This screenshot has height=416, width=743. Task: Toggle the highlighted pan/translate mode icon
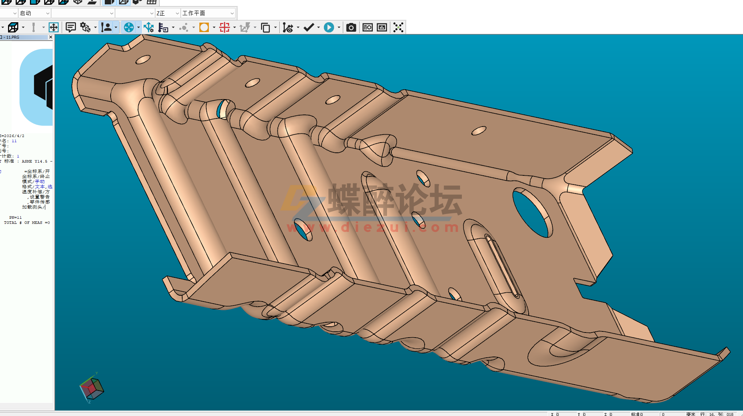point(129,27)
